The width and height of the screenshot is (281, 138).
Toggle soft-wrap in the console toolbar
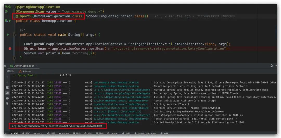point(7,88)
